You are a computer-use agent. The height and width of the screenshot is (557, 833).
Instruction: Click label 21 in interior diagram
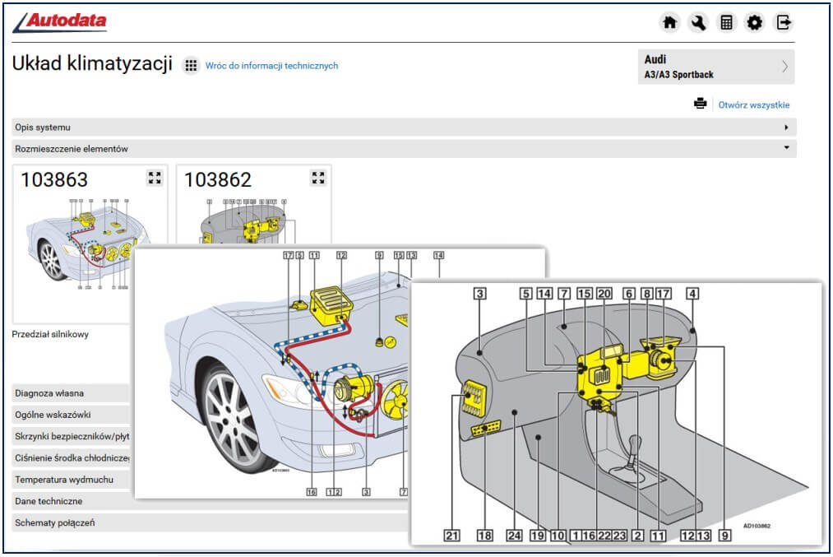click(451, 536)
